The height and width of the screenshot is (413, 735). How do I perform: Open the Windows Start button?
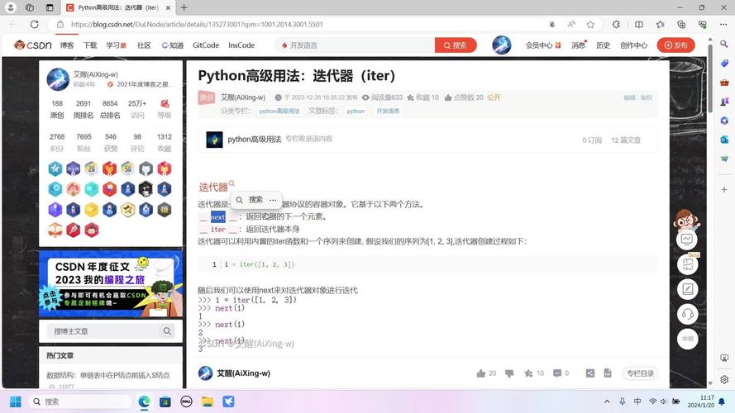coord(16,401)
